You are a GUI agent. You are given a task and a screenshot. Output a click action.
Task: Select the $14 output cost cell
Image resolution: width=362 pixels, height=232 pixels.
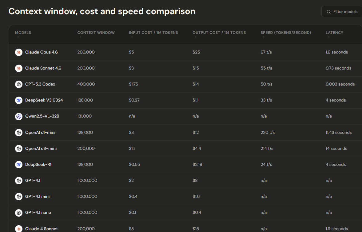point(196,84)
